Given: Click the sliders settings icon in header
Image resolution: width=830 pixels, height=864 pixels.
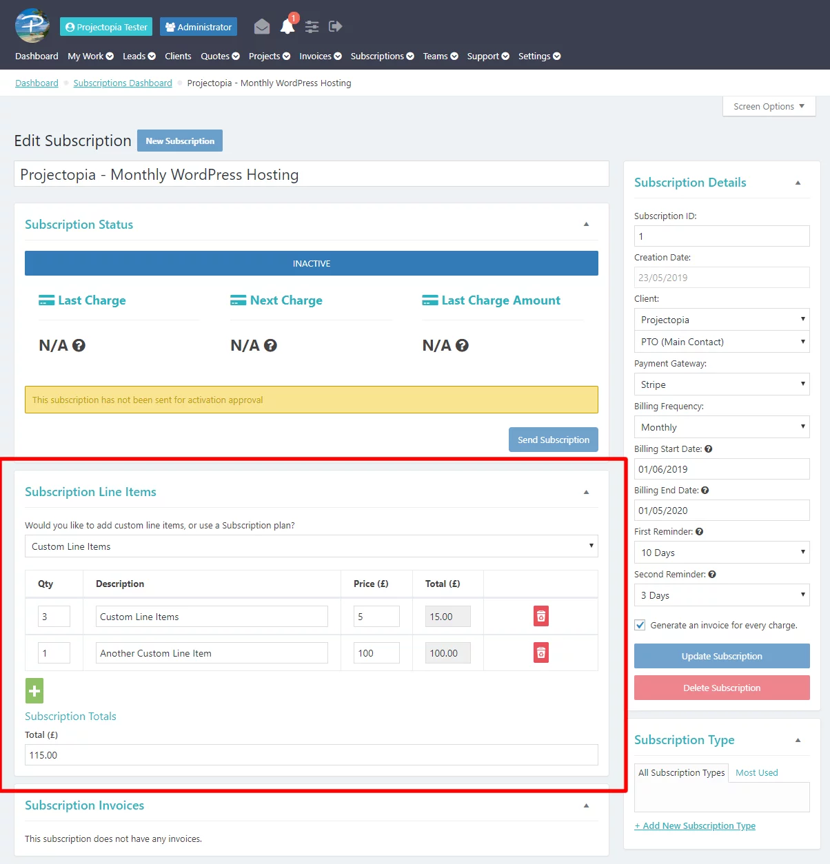Looking at the screenshot, I should pos(312,27).
